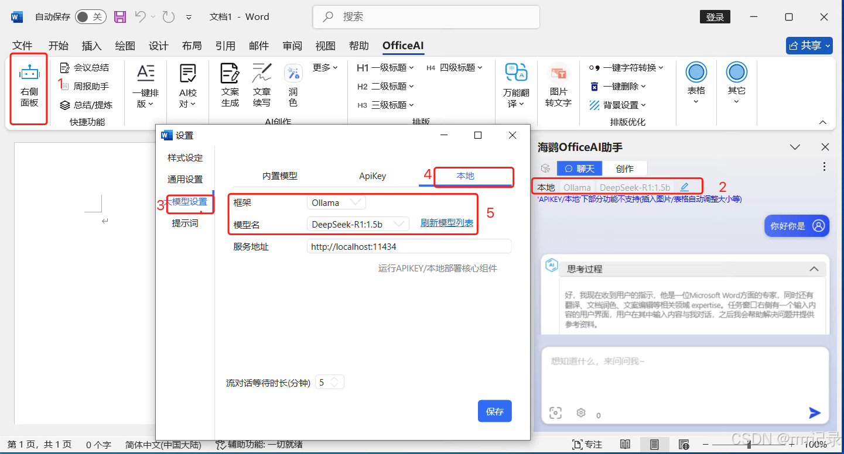Click 文章续写 continue-writing icon

click(262, 74)
